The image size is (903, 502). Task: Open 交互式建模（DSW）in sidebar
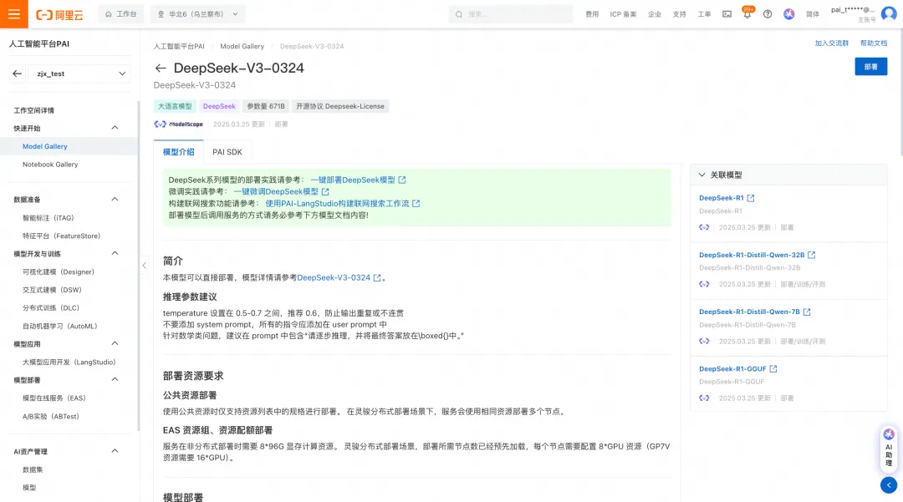pos(53,290)
